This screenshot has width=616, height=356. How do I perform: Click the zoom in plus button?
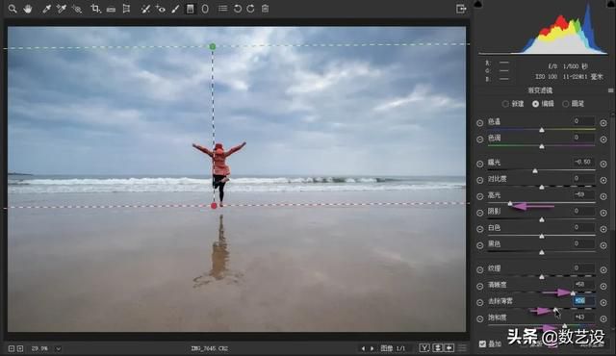click(20, 348)
